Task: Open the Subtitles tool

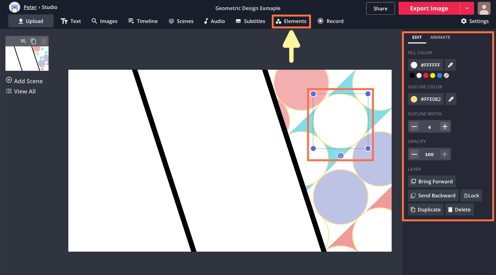Action: pyautogui.click(x=250, y=21)
